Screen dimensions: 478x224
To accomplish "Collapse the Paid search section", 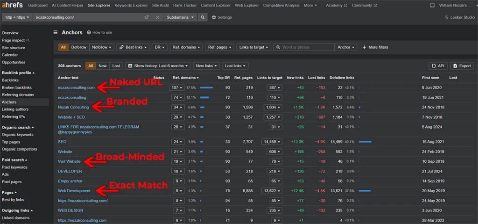I will [x=14, y=160].
